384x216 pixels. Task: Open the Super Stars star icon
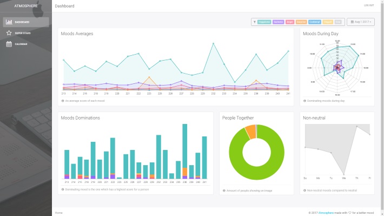[x=9, y=33]
